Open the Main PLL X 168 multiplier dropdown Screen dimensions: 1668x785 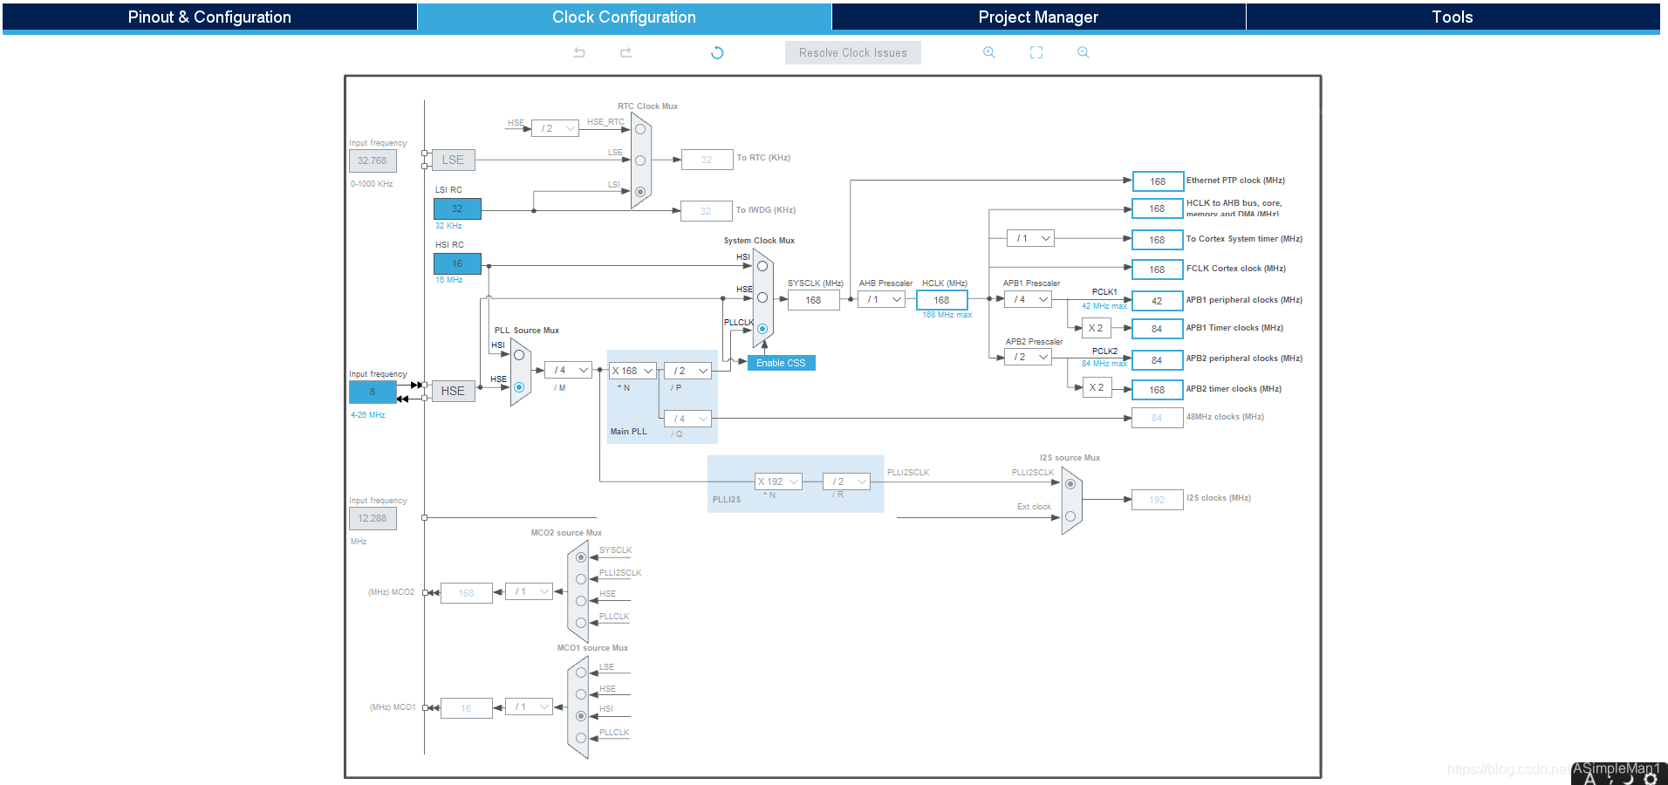[632, 371]
